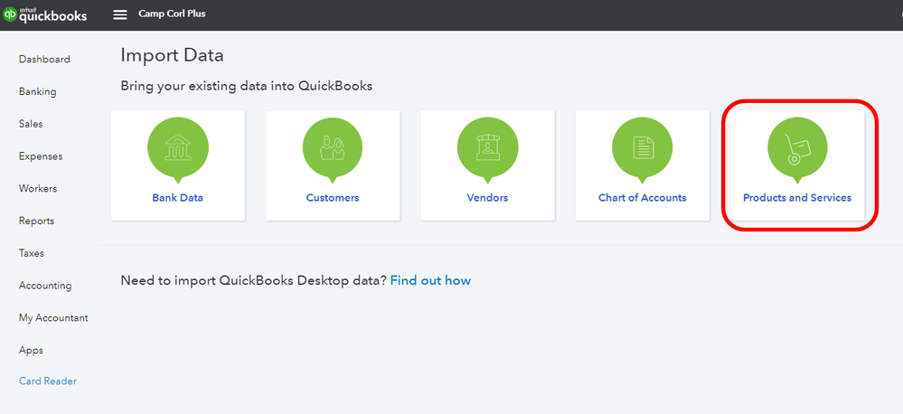Image resolution: width=903 pixels, height=414 pixels.
Task: Select Taxes in the sidebar
Action: 31,253
